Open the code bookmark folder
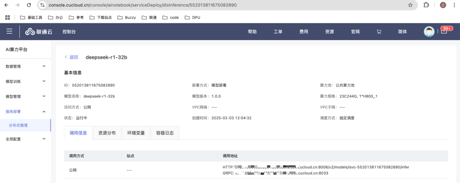Viewport: 460px width, 183px height. 170,17
